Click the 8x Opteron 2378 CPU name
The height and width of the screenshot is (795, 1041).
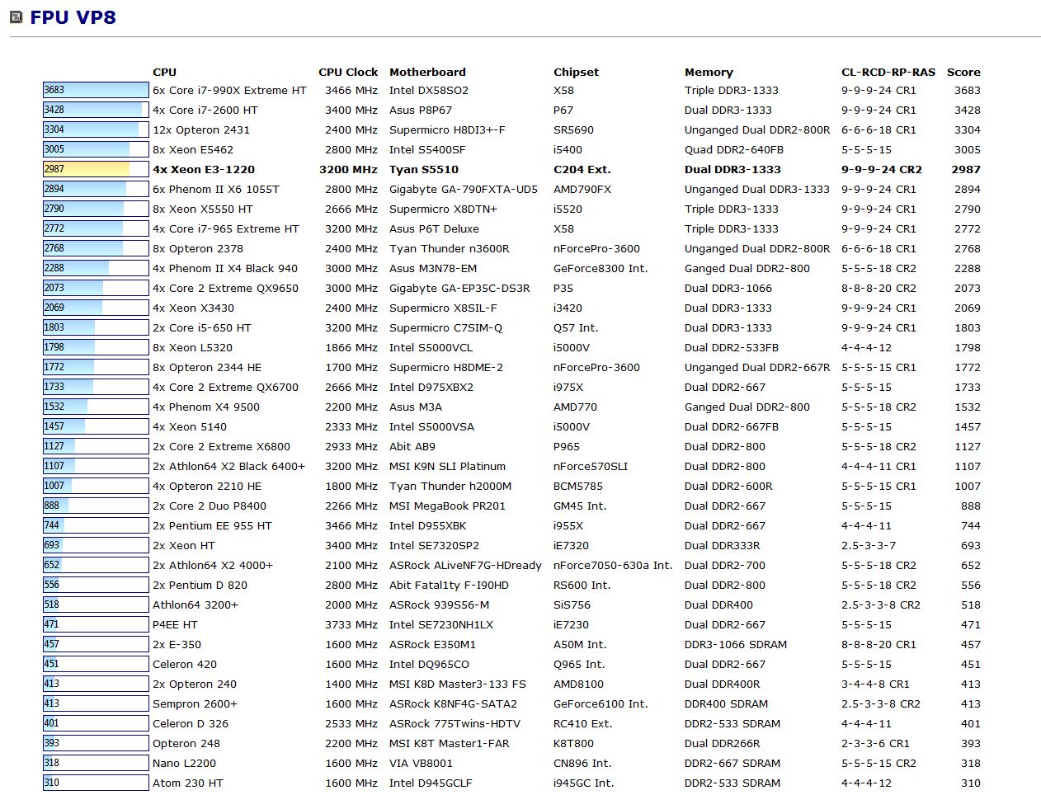click(x=198, y=248)
